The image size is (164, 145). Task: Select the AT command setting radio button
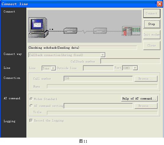click(x=31, y=106)
